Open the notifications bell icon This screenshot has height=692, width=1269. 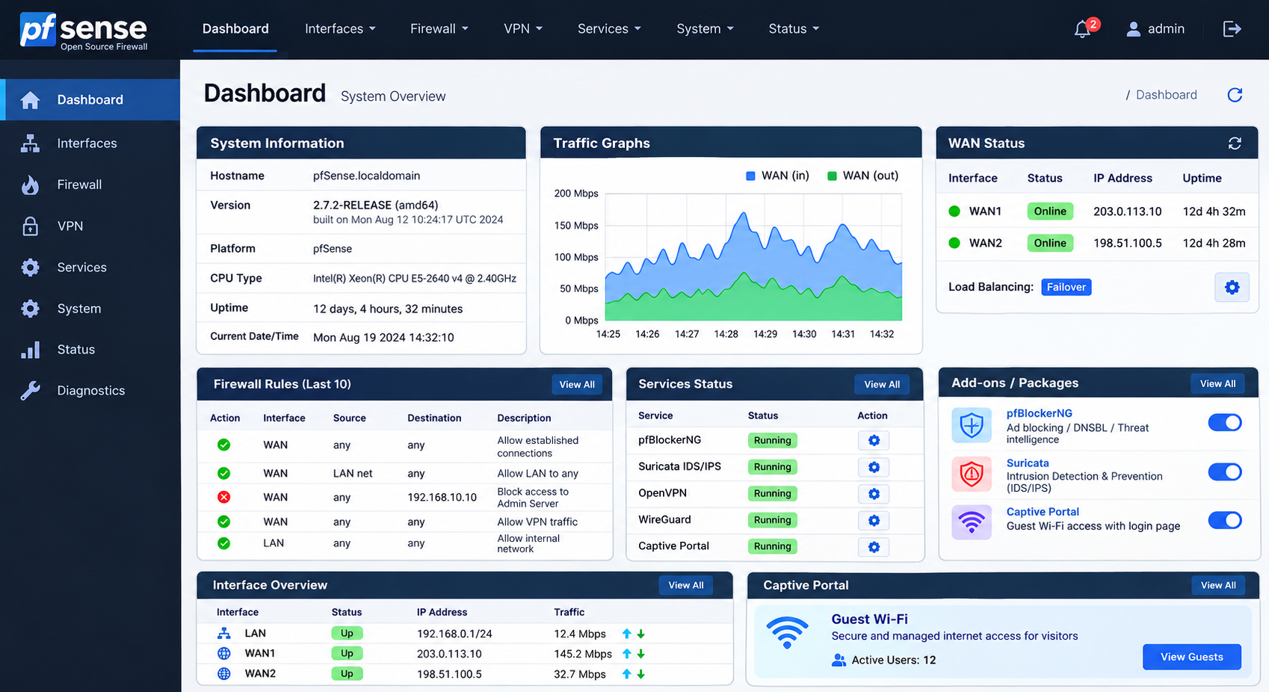coord(1082,29)
